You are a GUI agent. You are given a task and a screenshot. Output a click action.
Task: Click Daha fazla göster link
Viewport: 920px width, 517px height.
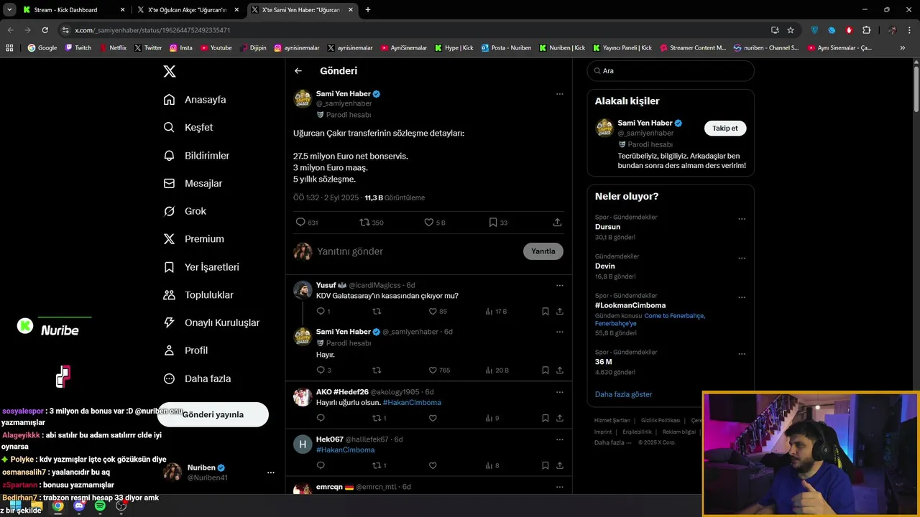(x=623, y=394)
